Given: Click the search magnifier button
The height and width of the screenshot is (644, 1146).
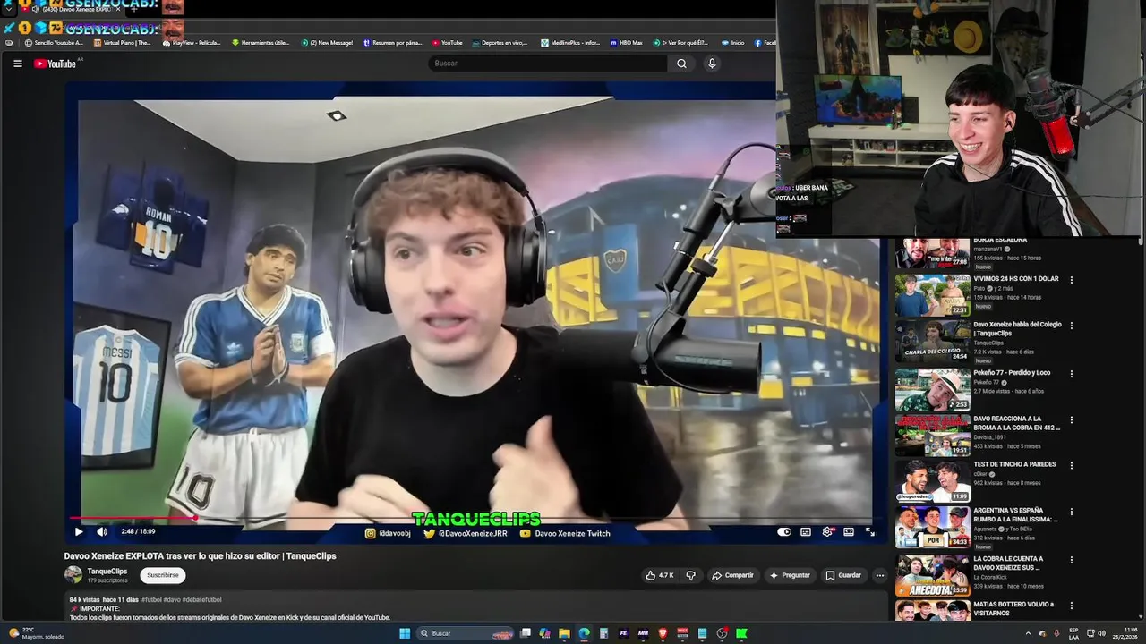Looking at the screenshot, I should [x=681, y=64].
